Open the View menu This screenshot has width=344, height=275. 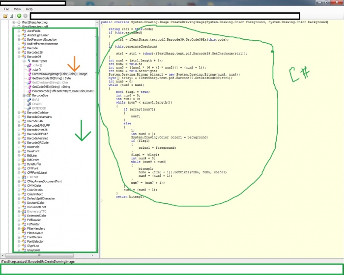coord(17,9)
